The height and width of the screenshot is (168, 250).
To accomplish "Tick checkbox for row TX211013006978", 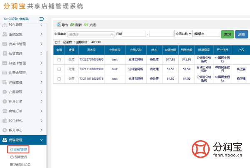I will click(59, 79).
